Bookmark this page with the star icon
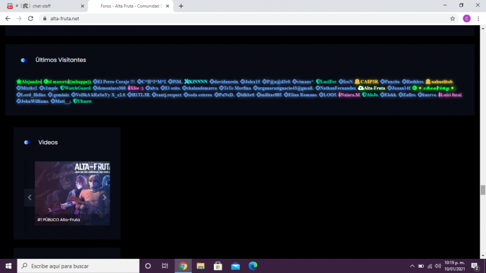The image size is (486, 273). point(452,19)
